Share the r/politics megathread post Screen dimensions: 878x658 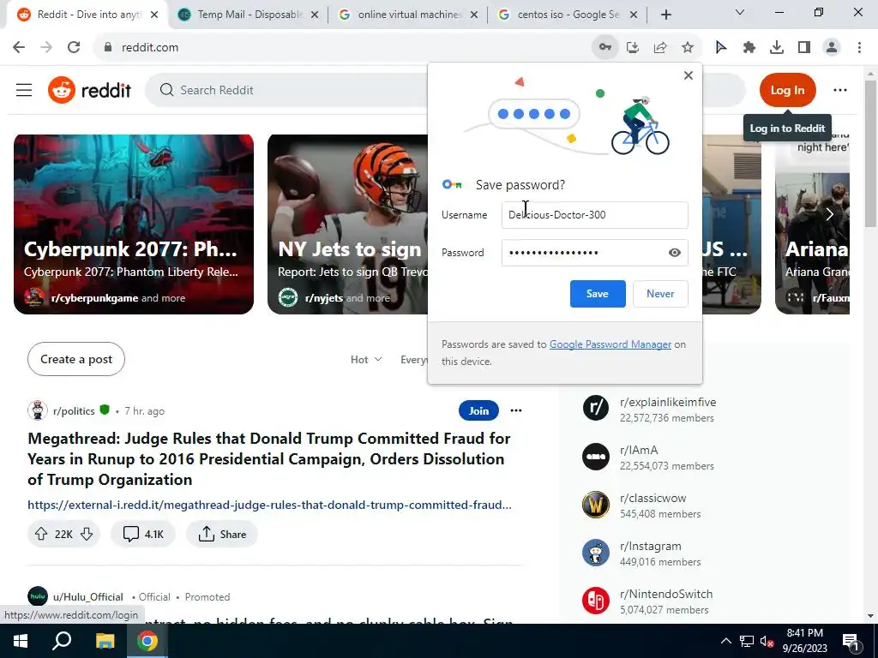222,535
